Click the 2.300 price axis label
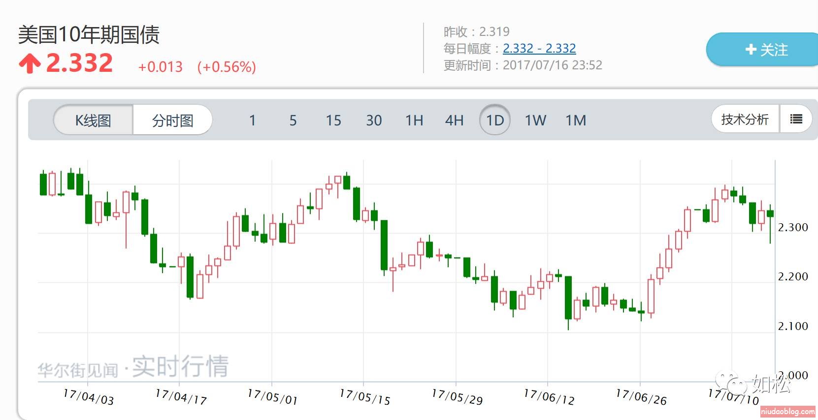 793,227
